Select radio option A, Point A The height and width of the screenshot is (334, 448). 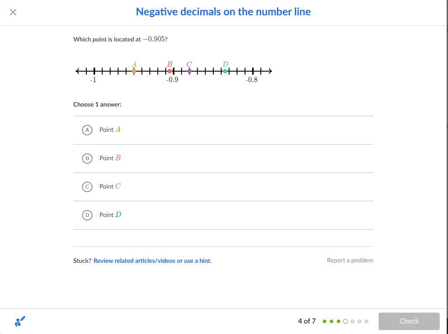[x=87, y=130]
